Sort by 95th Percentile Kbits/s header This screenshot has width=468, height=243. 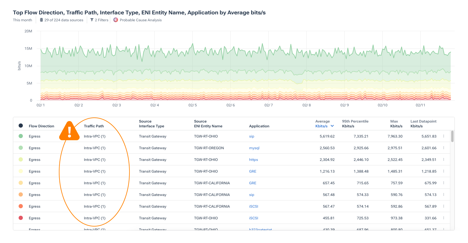coord(355,124)
